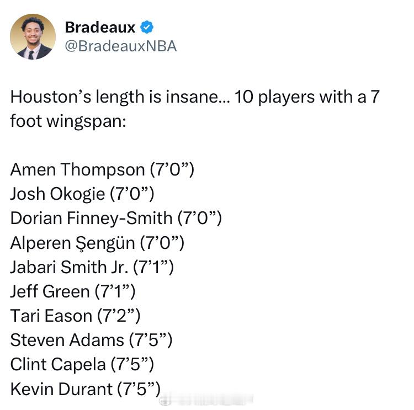Click the Josh Okogie (7'0") line
The height and width of the screenshot is (410, 414).
tap(82, 194)
